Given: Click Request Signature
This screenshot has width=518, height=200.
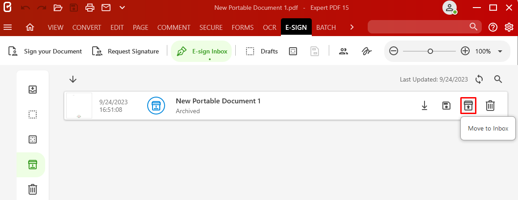Looking at the screenshot, I should click(126, 51).
